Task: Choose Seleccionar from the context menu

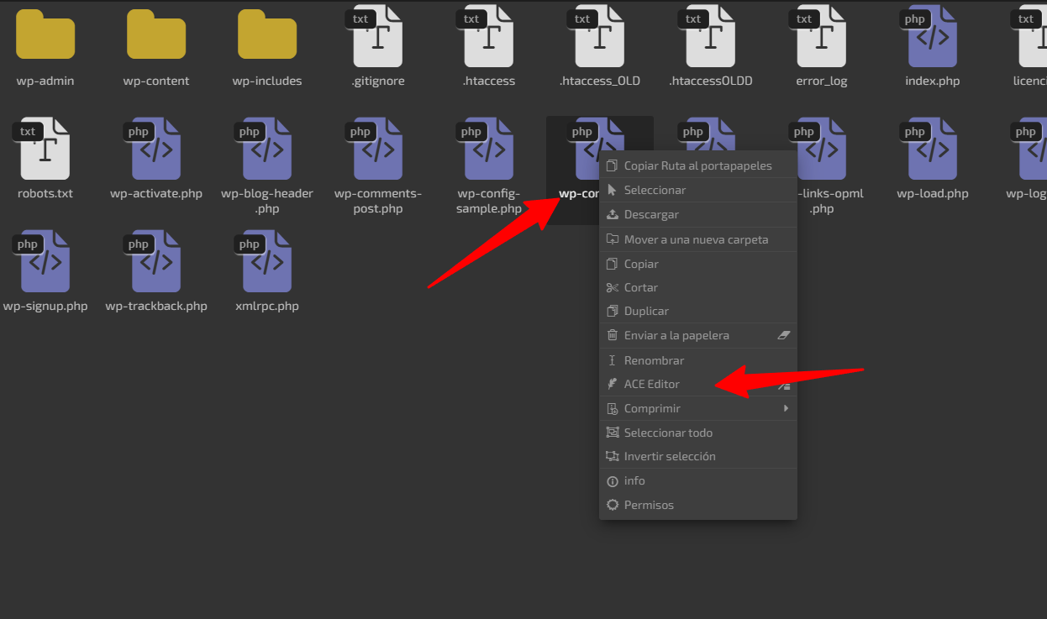Action: pos(697,190)
